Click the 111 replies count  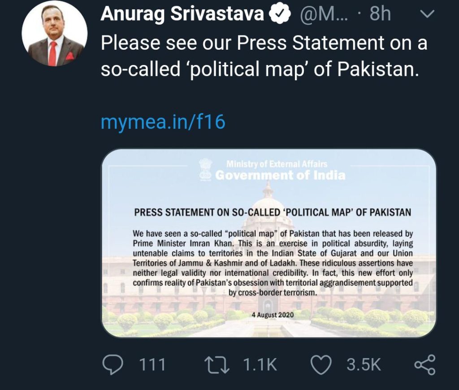click(152, 365)
